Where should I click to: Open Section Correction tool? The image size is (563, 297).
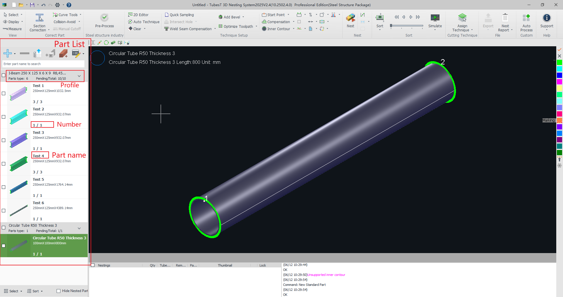pyautogui.click(x=39, y=22)
